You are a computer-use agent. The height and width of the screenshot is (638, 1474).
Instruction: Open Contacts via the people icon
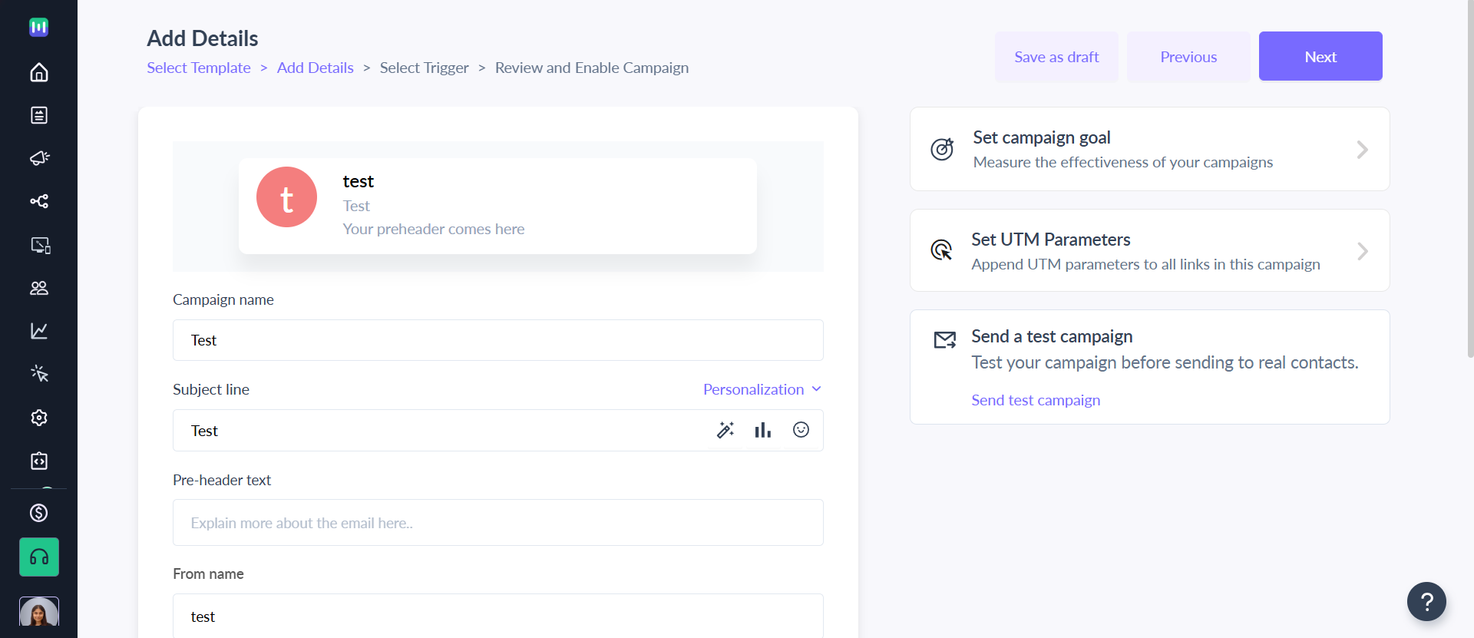(39, 288)
